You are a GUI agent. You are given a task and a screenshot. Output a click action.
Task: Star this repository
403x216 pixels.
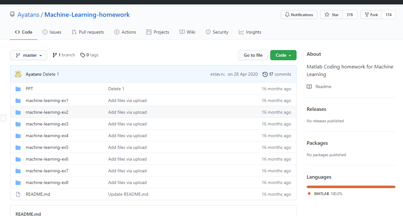(x=331, y=15)
